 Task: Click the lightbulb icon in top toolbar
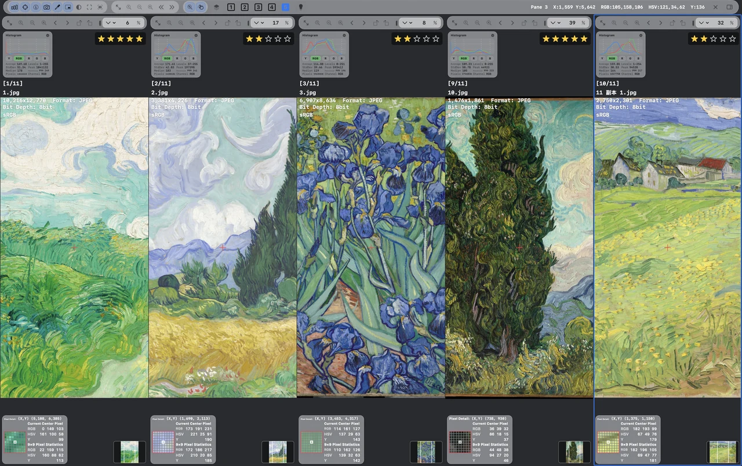point(300,7)
